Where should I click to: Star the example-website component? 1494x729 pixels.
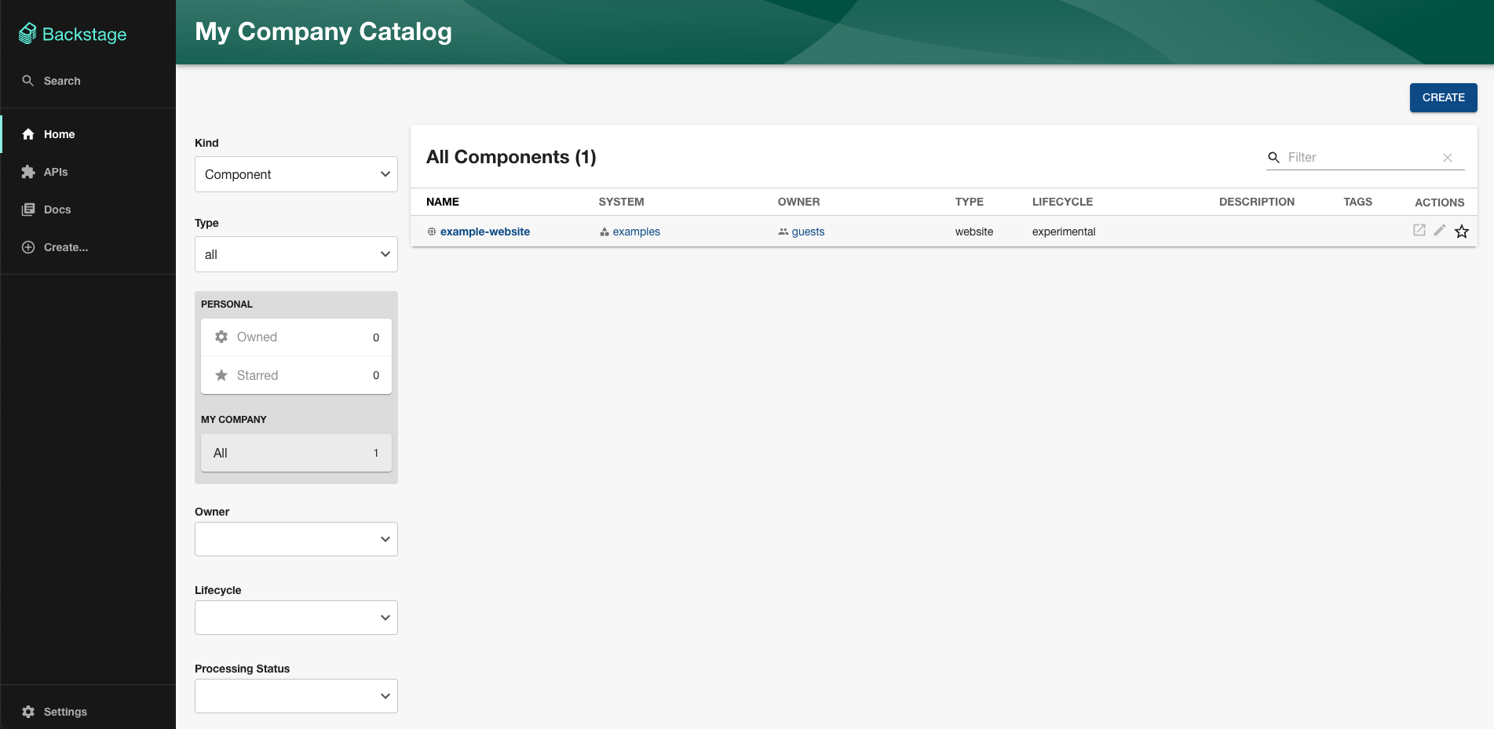pos(1461,231)
